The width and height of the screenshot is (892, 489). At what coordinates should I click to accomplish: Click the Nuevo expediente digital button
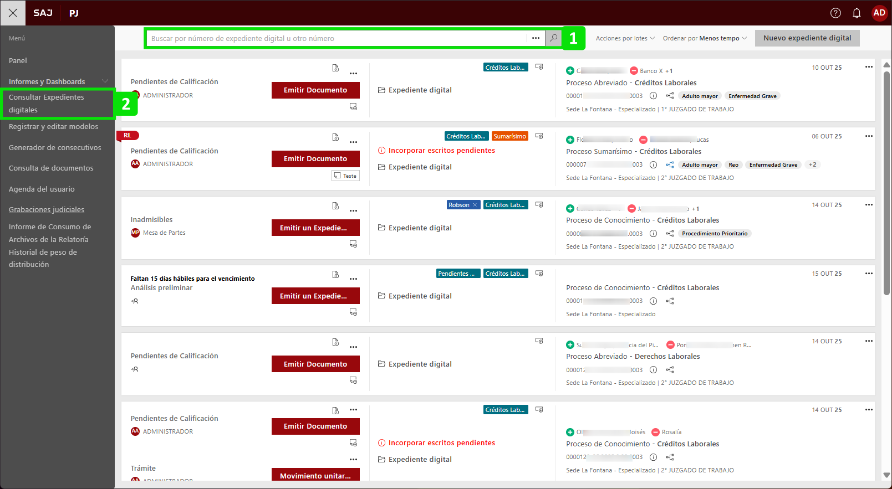[807, 38]
